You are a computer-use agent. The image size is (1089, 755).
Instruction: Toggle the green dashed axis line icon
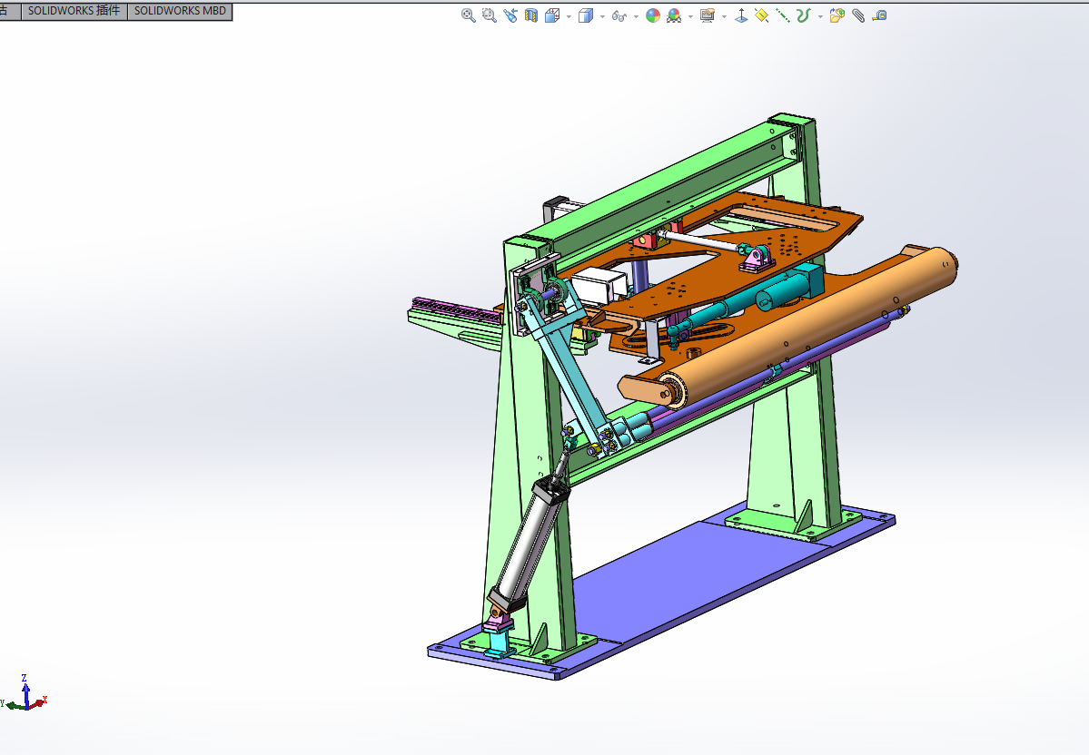click(x=783, y=15)
